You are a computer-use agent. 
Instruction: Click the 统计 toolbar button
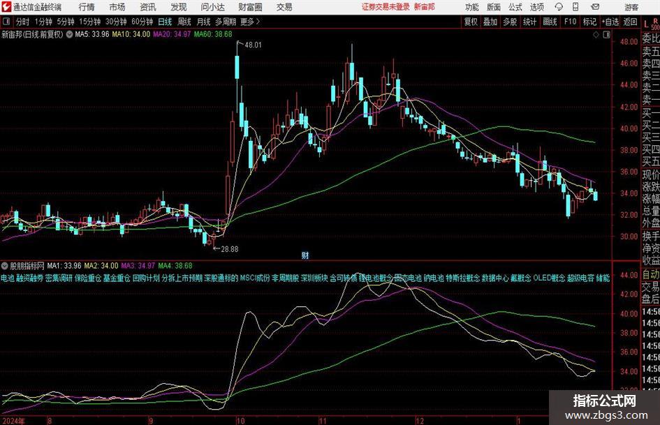(x=529, y=22)
